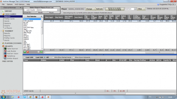Open Windows Explorer from the taskbar
The width and height of the screenshot is (177, 99).
tap(13, 97)
